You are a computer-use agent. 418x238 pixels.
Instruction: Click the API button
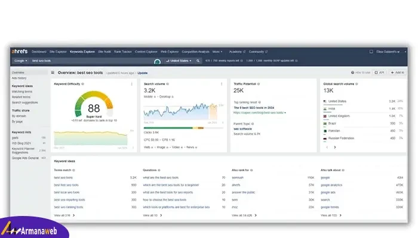pyautogui.click(x=379, y=73)
